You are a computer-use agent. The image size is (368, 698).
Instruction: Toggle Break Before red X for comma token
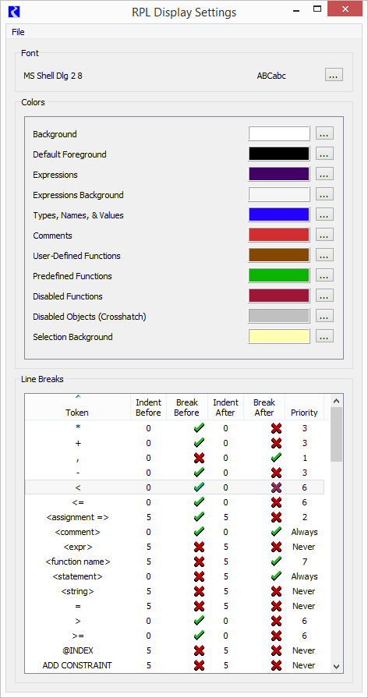[x=199, y=458]
